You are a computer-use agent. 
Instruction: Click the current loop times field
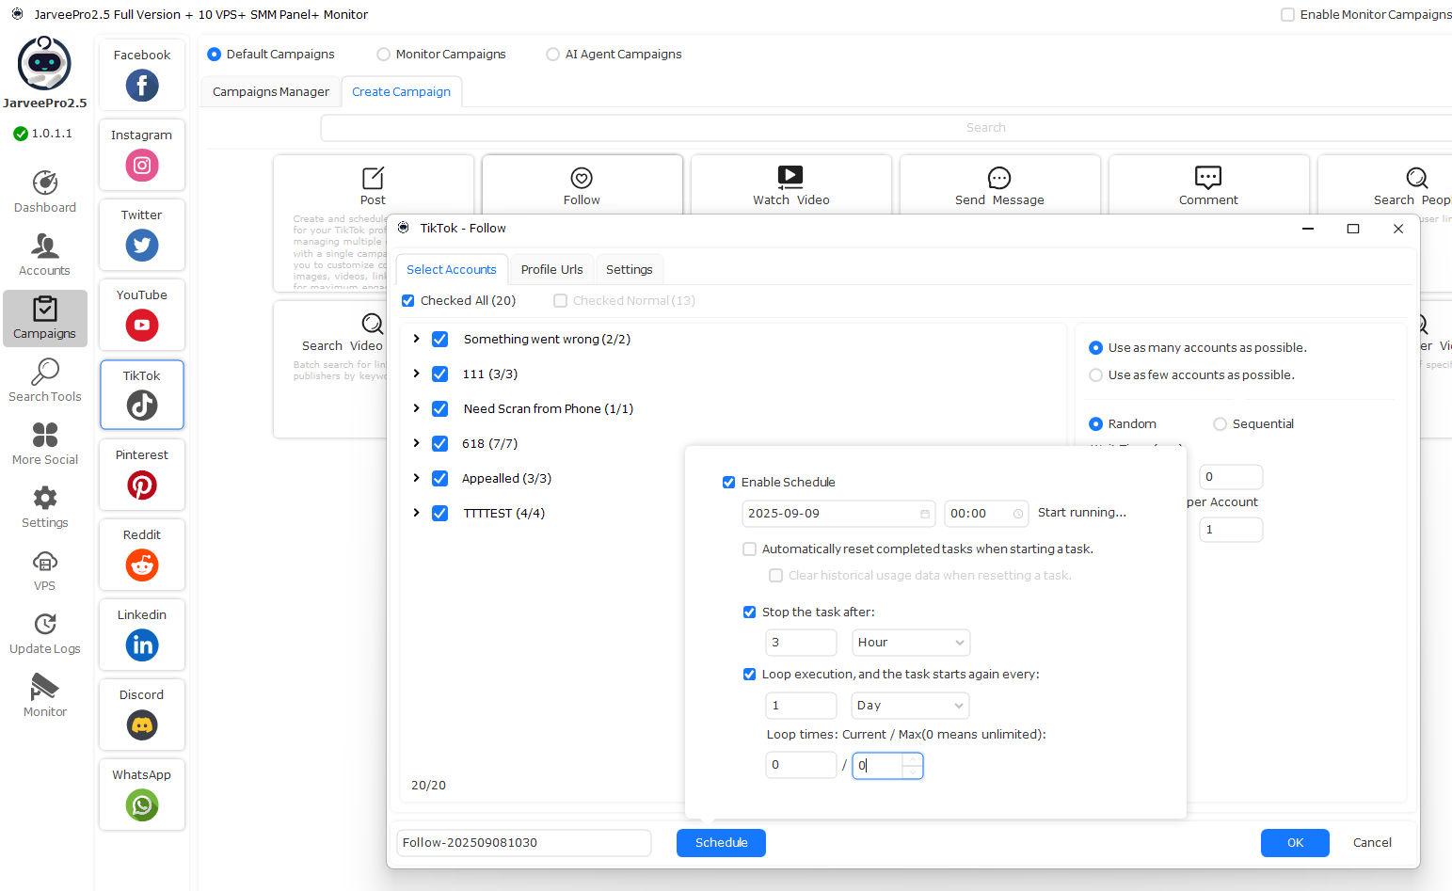[x=802, y=765]
